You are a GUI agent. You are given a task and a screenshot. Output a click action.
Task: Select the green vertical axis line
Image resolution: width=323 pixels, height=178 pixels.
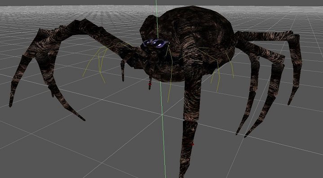[161, 89]
